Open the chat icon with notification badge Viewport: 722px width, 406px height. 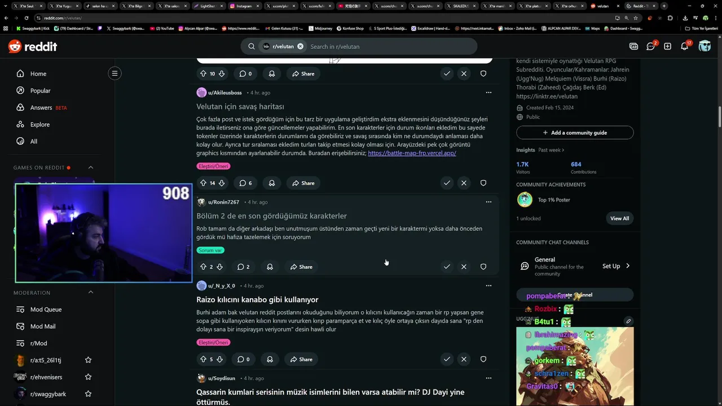click(x=651, y=46)
